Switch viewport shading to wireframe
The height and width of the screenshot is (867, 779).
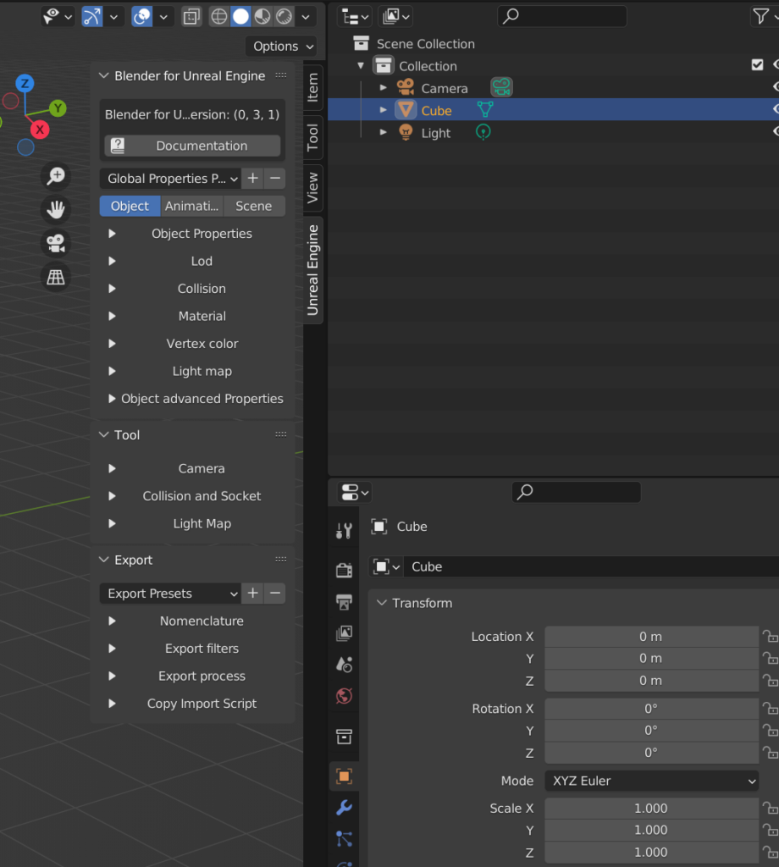tap(219, 17)
